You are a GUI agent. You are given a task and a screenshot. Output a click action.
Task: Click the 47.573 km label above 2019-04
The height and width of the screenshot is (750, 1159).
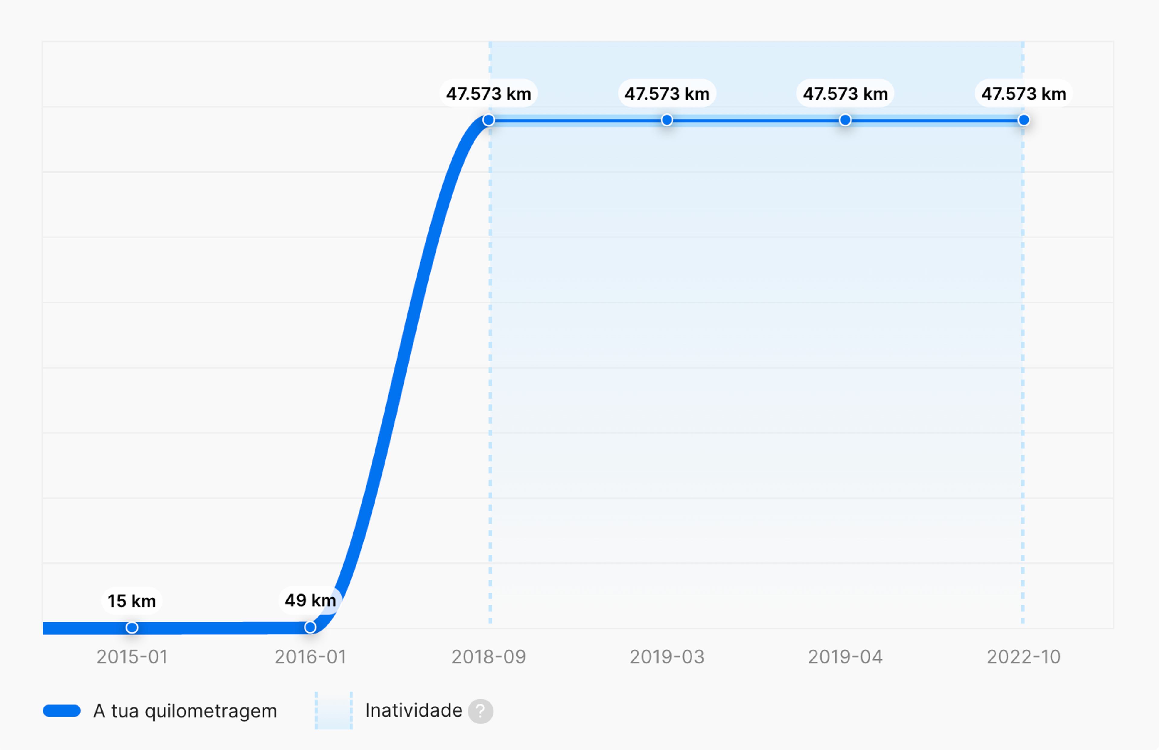(845, 94)
